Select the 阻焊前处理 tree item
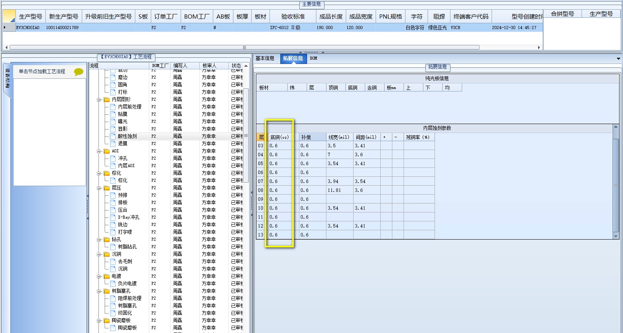 [x=129, y=298]
